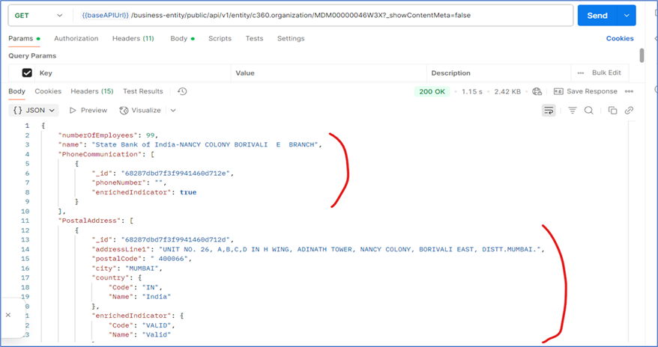
Task: Toggle word wrap for response body
Action: click(548, 110)
